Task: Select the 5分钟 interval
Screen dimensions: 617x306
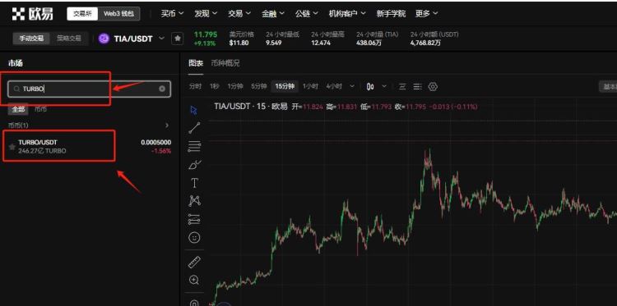Action: [259, 86]
